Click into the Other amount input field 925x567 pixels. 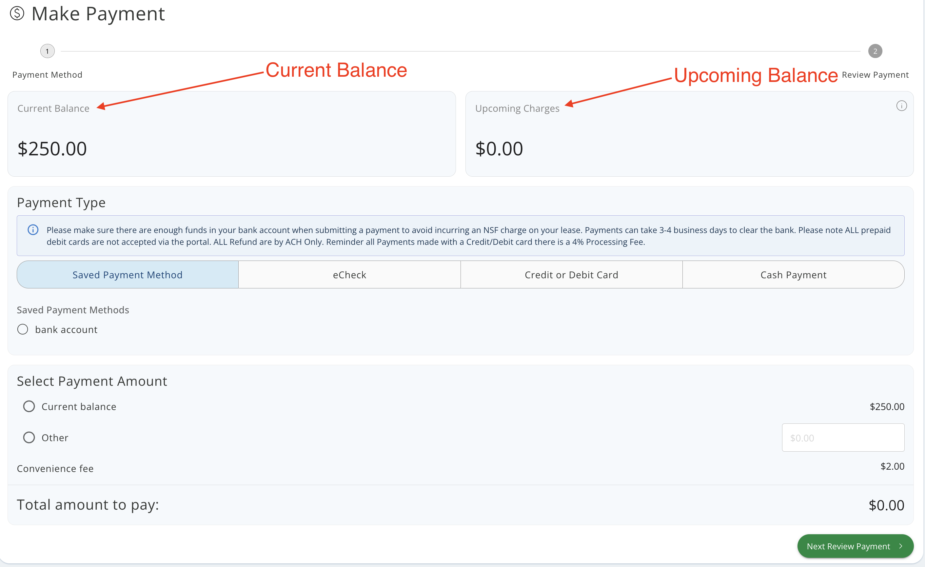[x=843, y=438]
